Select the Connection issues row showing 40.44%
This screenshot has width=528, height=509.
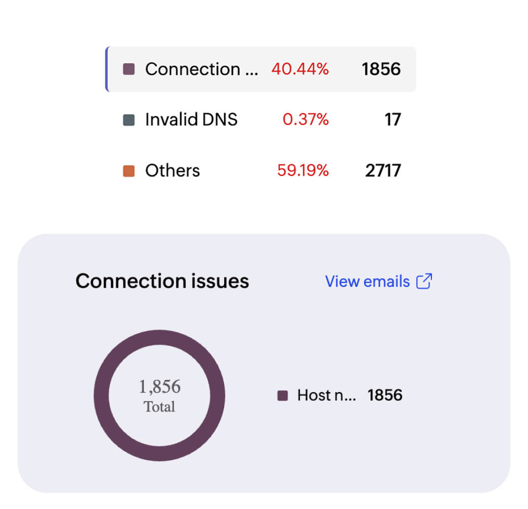[260, 69]
